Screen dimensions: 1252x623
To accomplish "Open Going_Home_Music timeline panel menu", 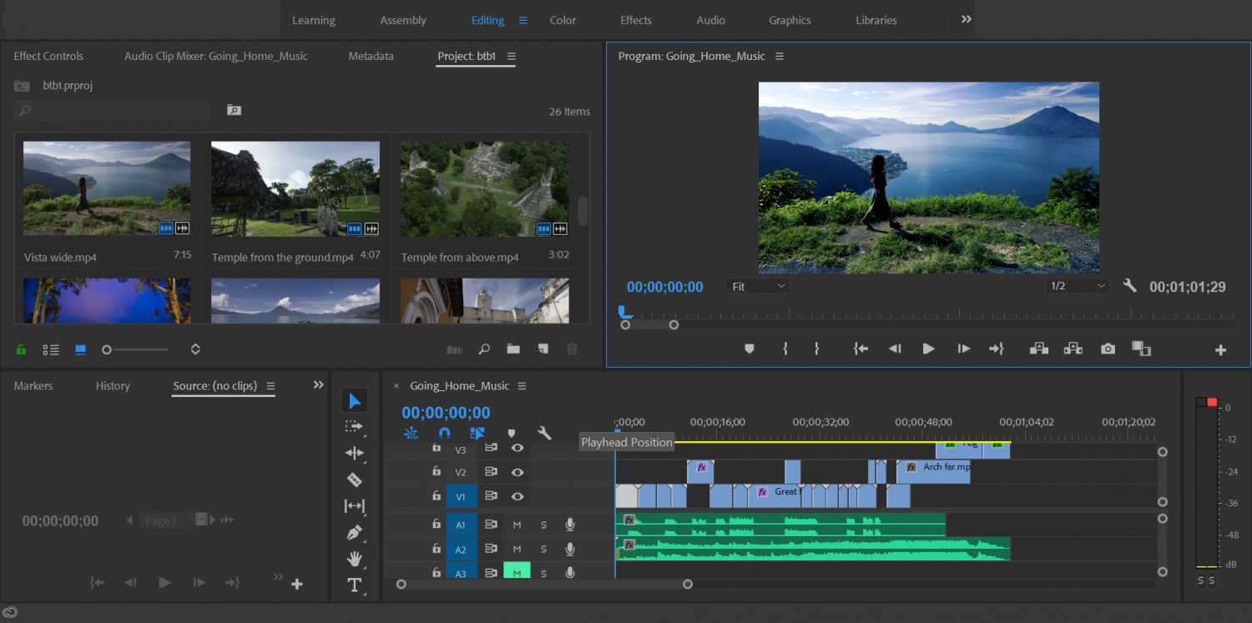I will (522, 385).
